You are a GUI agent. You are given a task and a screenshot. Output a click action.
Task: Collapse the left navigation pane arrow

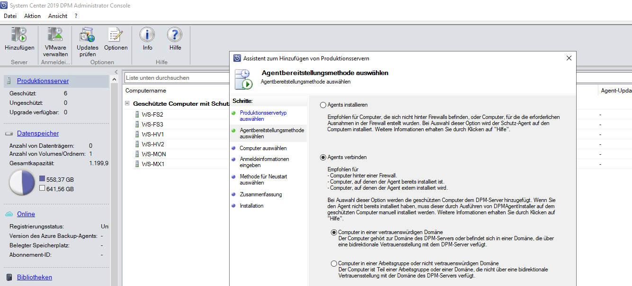coord(116,72)
